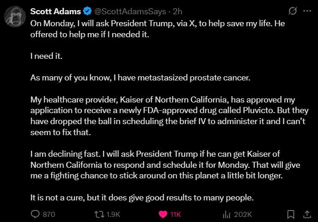Unlike the post via the pink heart

point(163,214)
